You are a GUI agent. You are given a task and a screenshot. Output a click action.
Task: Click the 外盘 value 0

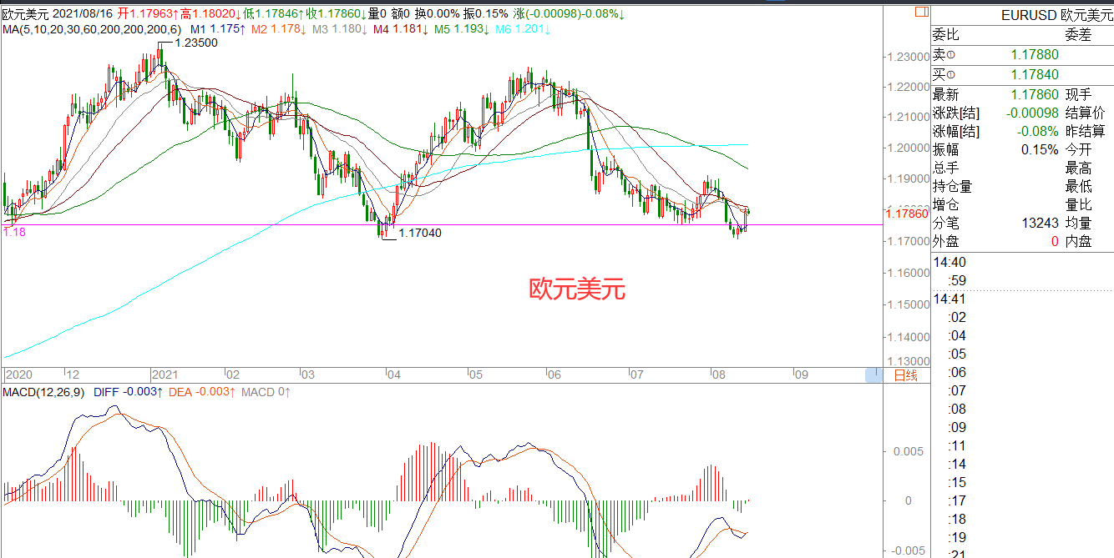[1055, 242]
